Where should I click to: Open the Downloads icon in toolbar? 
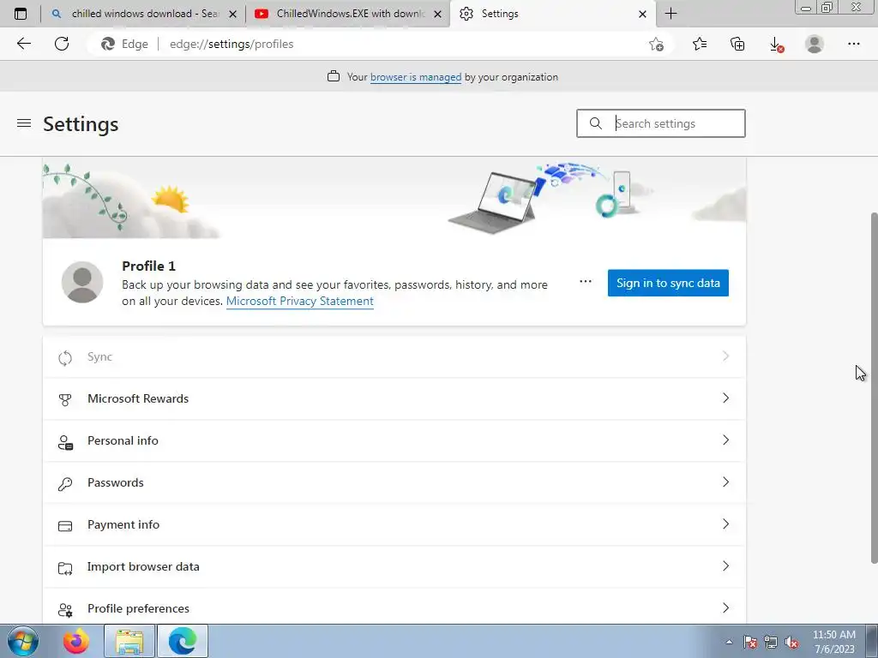pyautogui.click(x=776, y=45)
